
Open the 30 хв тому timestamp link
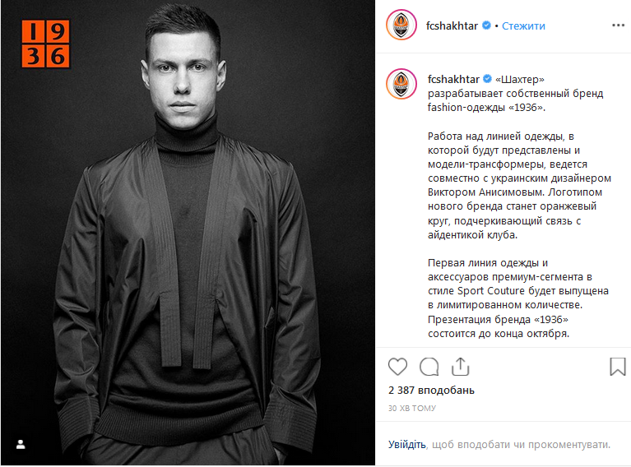pyautogui.click(x=412, y=409)
